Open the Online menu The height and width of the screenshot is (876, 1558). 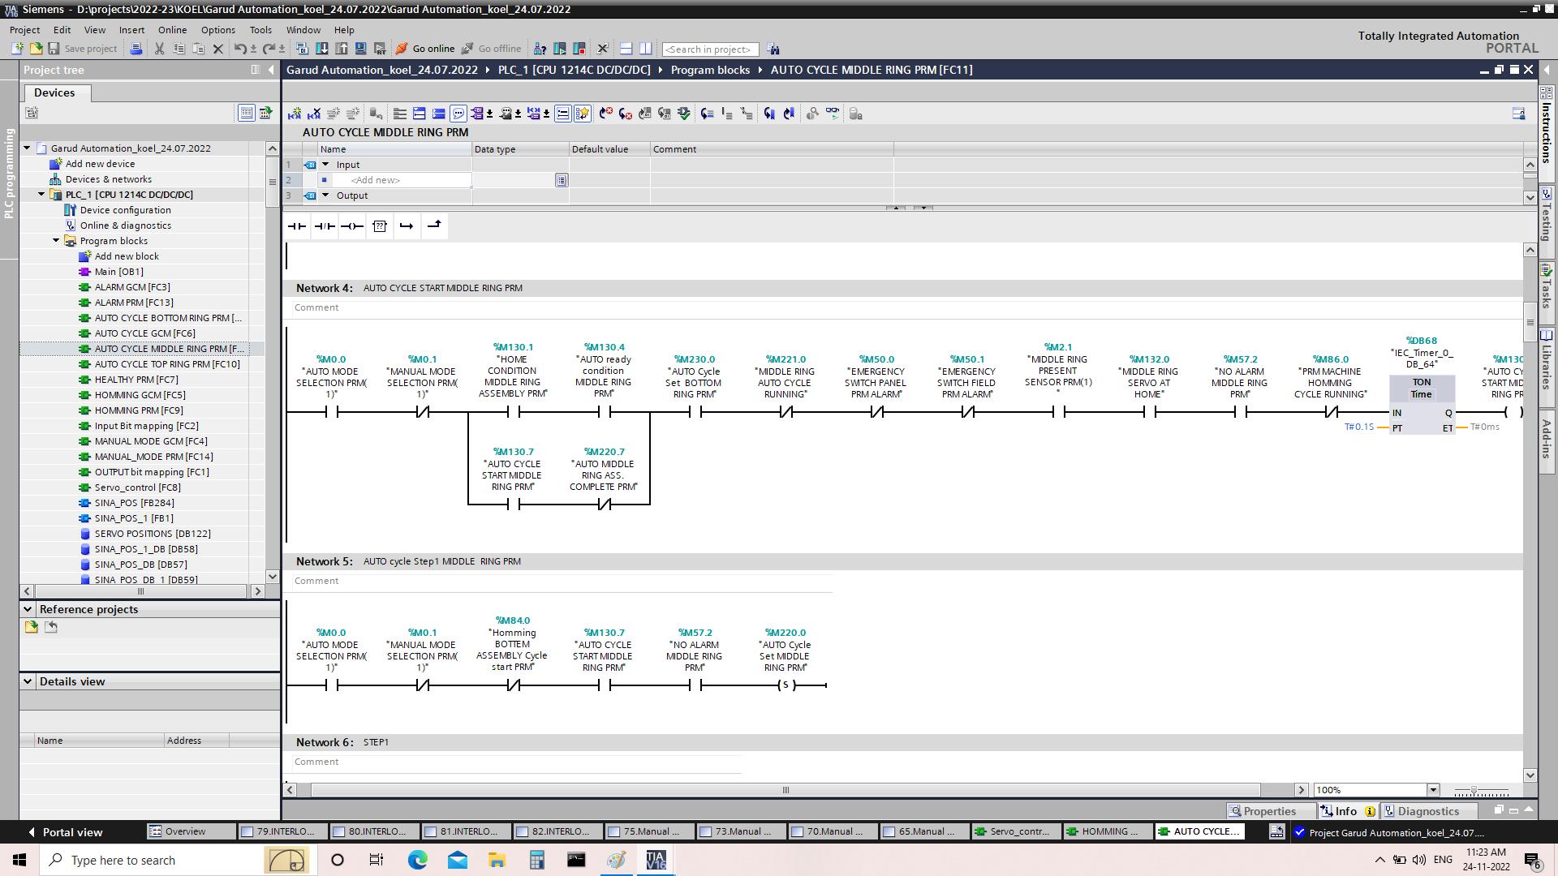click(172, 30)
